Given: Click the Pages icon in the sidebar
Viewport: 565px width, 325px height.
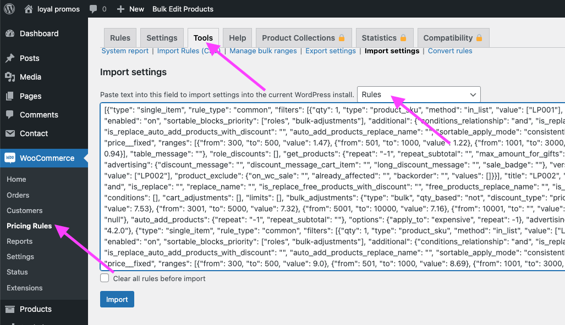Looking at the screenshot, I should [10, 96].
